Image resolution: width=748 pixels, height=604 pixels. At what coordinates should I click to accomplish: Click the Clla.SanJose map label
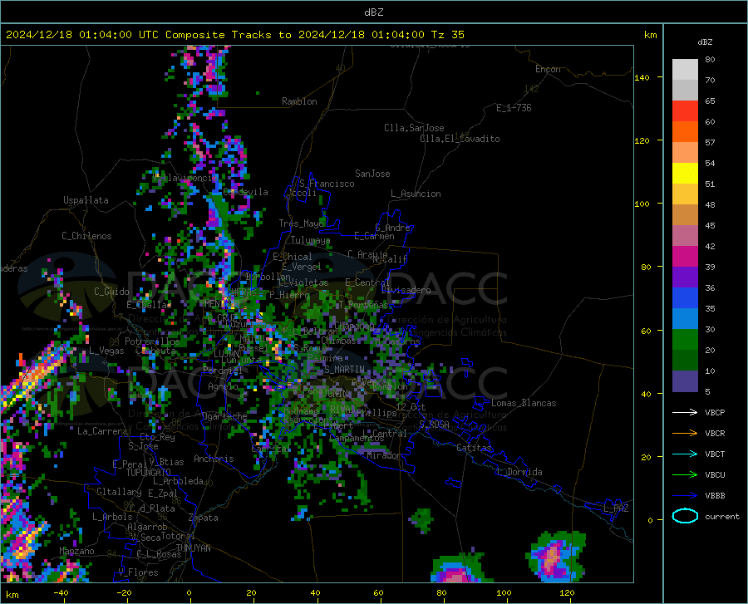coord(414,128)
